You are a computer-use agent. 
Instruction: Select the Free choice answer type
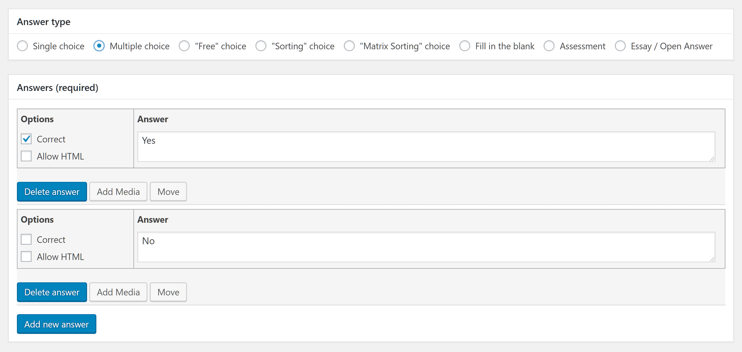184,46
